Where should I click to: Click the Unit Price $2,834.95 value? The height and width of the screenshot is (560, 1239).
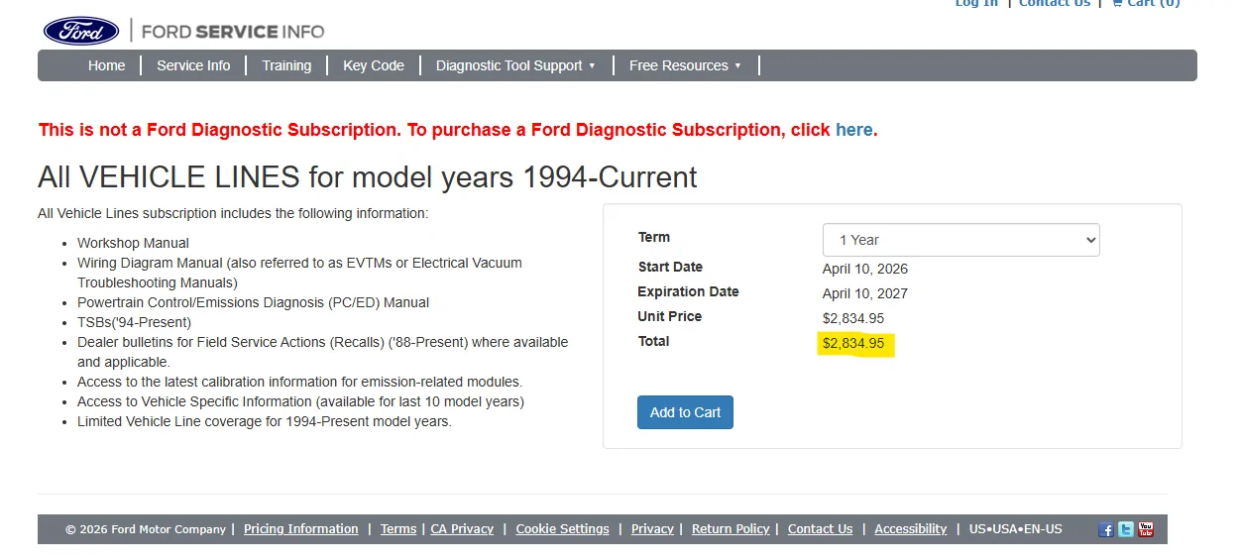point(853,318)
